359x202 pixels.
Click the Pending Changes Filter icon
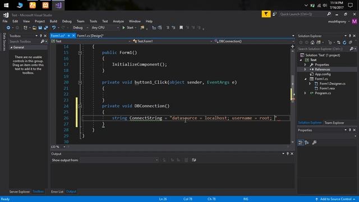pyautogui.click(x=330, y=43)
